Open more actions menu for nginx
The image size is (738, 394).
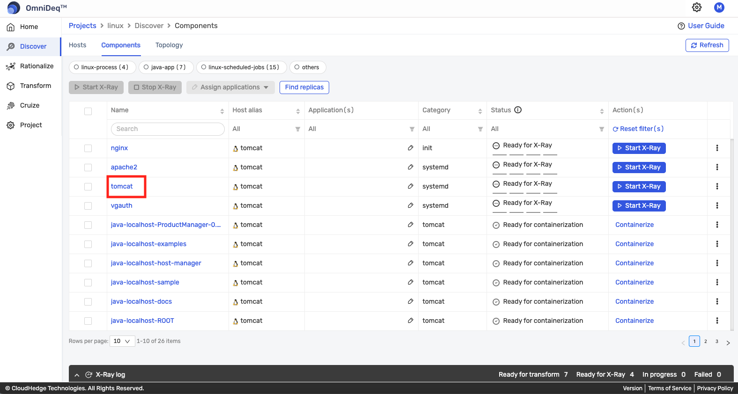pos(717,148)
